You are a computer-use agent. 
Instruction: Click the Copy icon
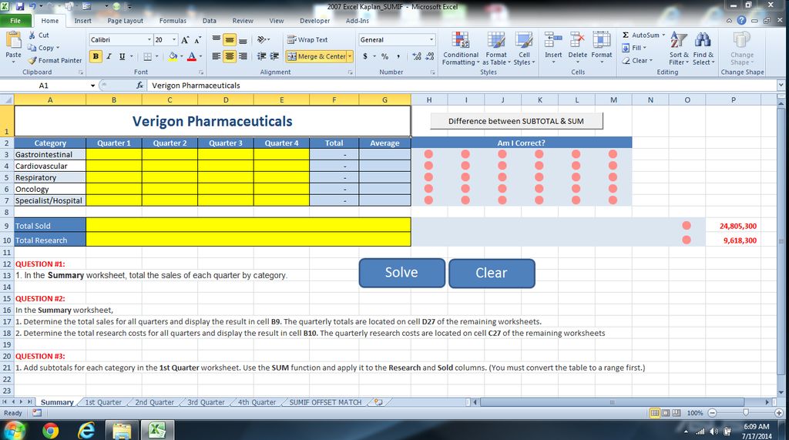point(32,48)
